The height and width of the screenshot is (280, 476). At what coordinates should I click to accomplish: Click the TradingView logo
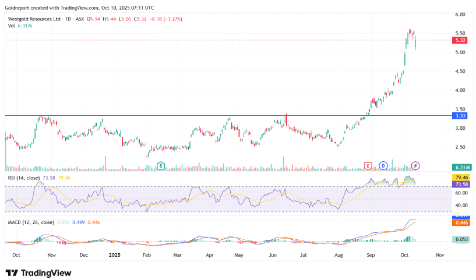pyautogui.click(x=38, y=272)
